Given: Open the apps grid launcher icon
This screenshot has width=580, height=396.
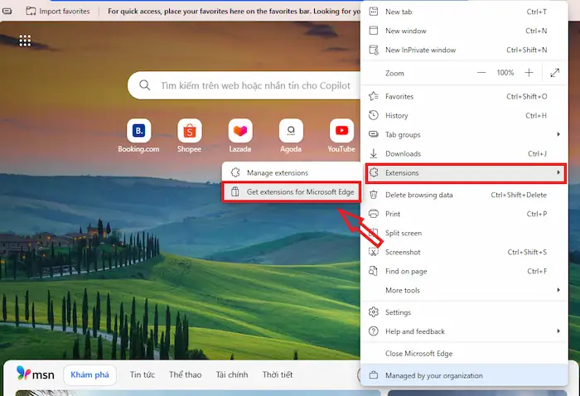Looking at the screenshot, I should pos(25,41).
